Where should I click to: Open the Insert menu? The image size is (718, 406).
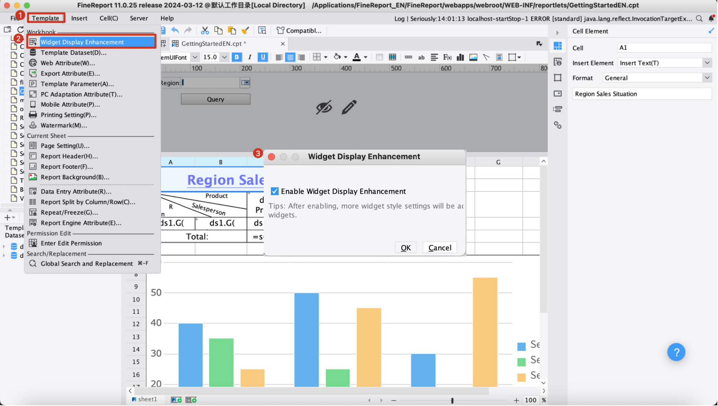[x=79, y=18]
